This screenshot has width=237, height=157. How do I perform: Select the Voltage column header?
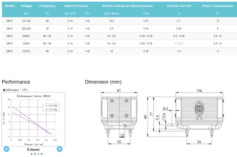coord(26,6)
